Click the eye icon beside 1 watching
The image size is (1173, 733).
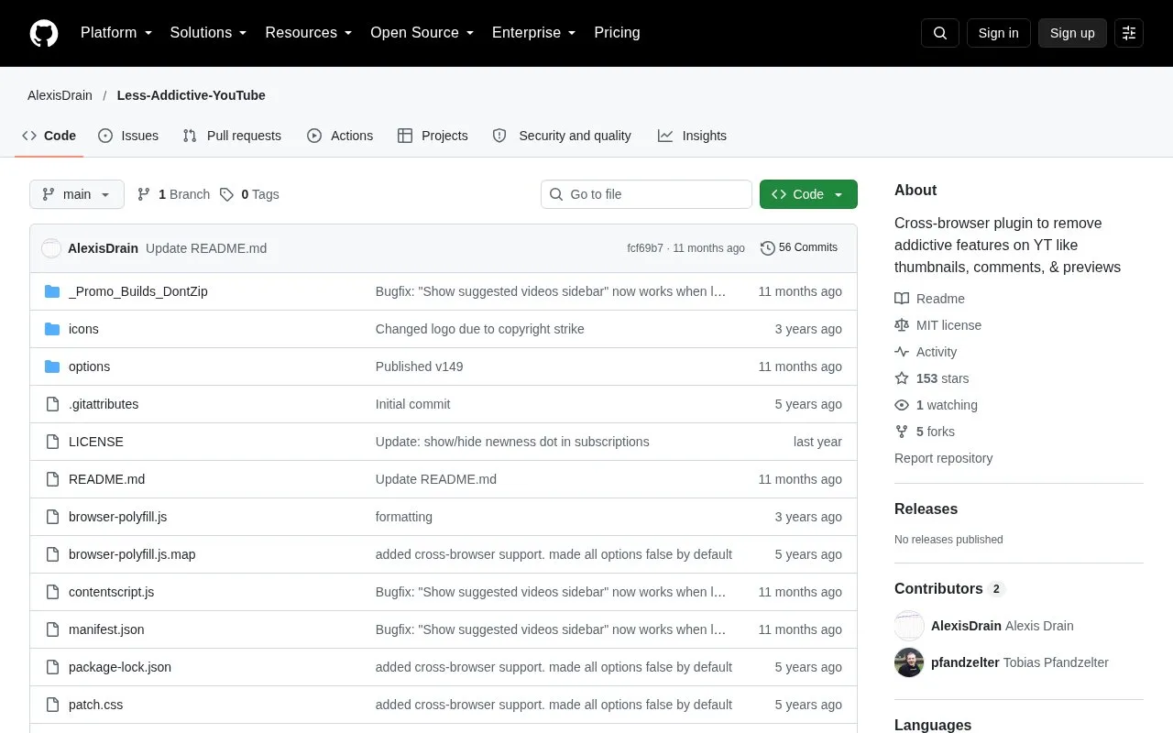pos(902,405)
